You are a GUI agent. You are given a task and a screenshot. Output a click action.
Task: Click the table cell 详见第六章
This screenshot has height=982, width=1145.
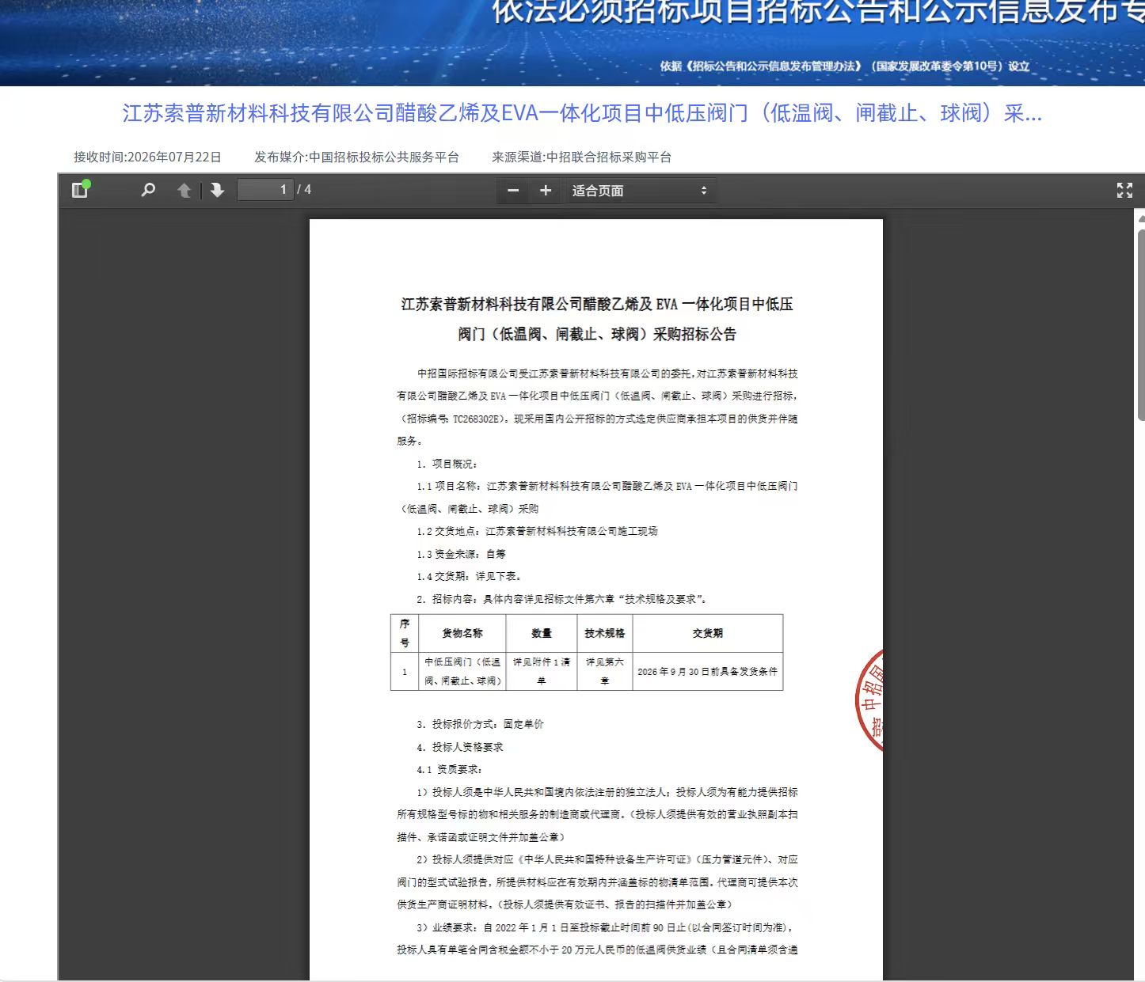coord(605,671)
